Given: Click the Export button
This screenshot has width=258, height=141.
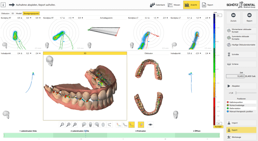Looking at the screenshot, I should pyautogui.click(x=241, y=130).
